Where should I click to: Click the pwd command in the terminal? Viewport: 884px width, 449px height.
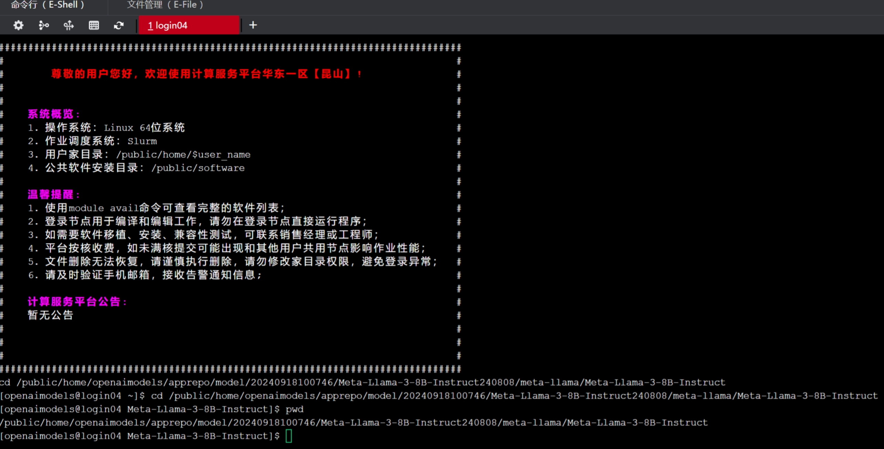click(294, 409)
